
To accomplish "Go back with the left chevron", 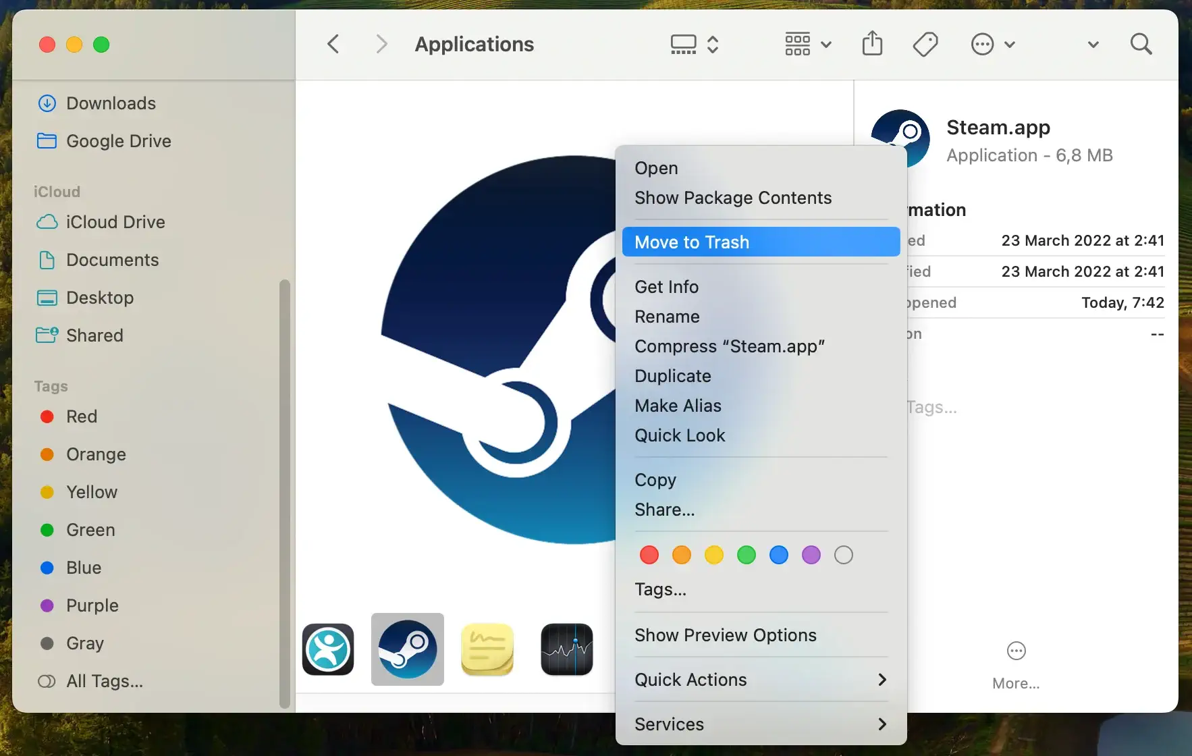I will [333, 45].
